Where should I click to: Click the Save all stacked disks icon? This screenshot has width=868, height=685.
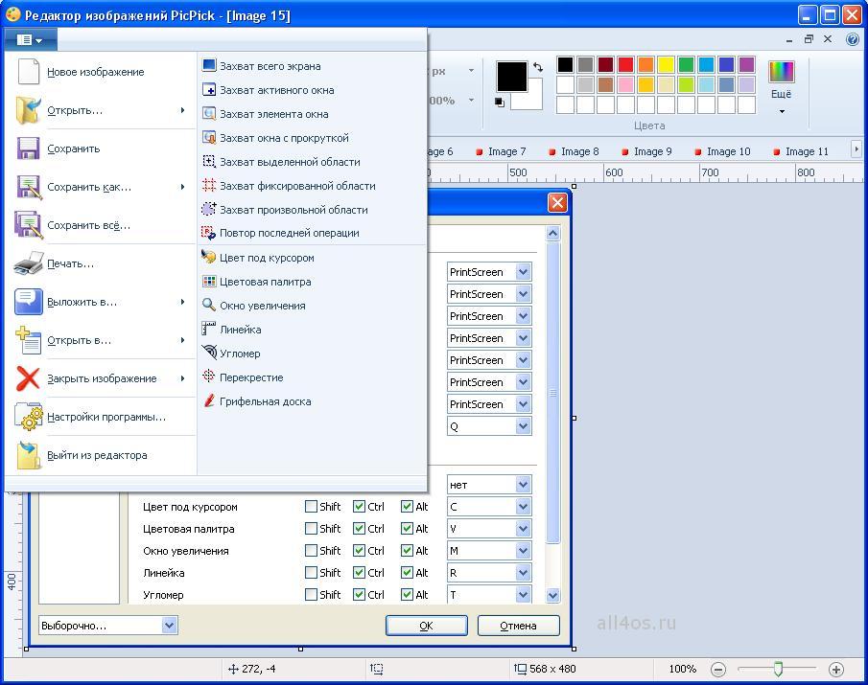tap(28, 225)
